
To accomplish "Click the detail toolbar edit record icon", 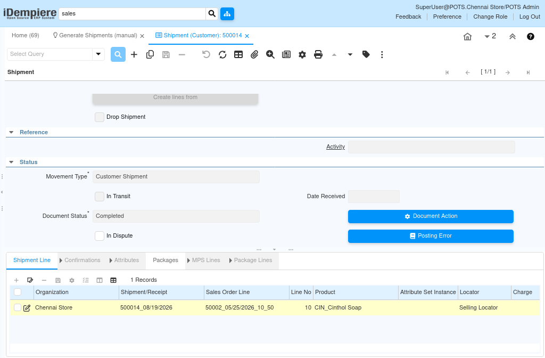I will tap(30, 280).
